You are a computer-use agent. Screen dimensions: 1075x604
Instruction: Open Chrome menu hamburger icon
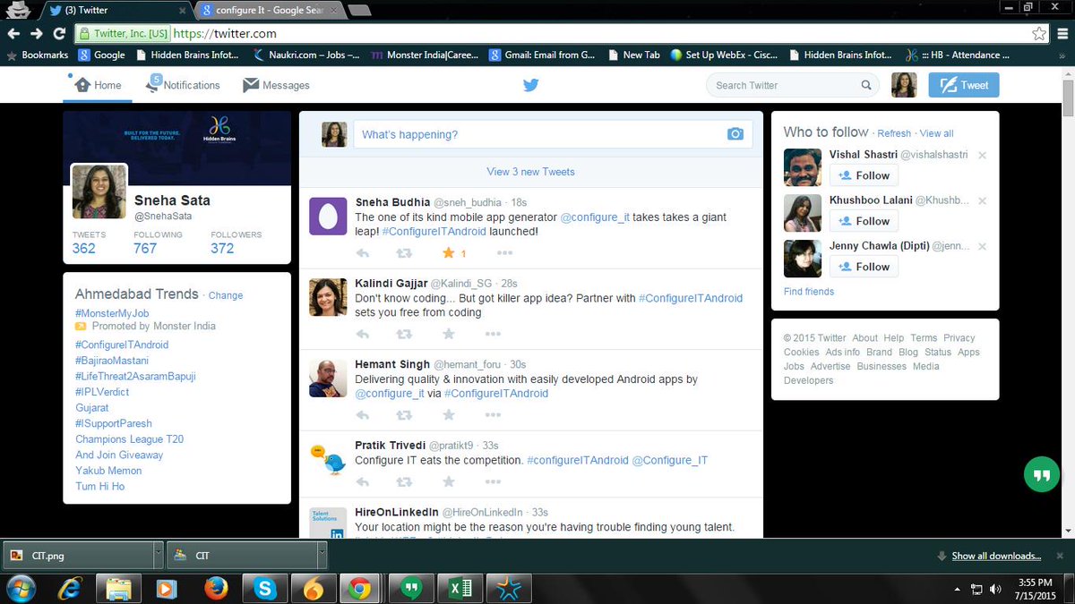click(x=1062, y=33)
